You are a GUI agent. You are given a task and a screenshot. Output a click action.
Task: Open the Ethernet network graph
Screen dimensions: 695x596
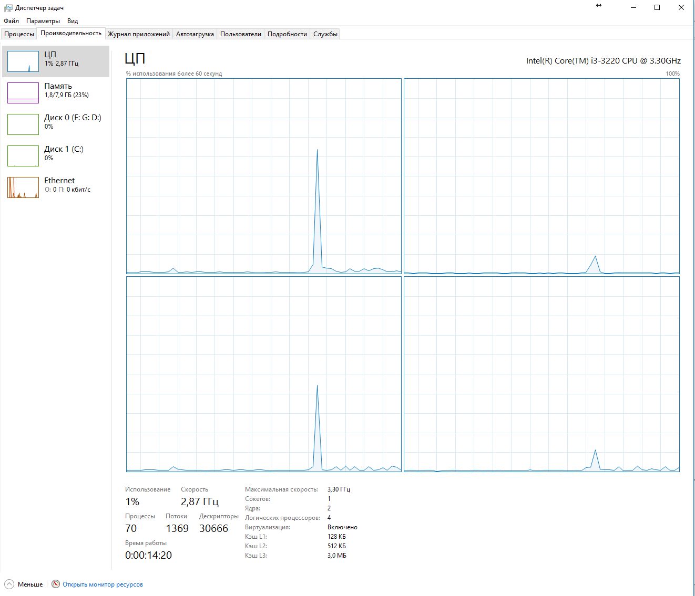click(23, 187)
